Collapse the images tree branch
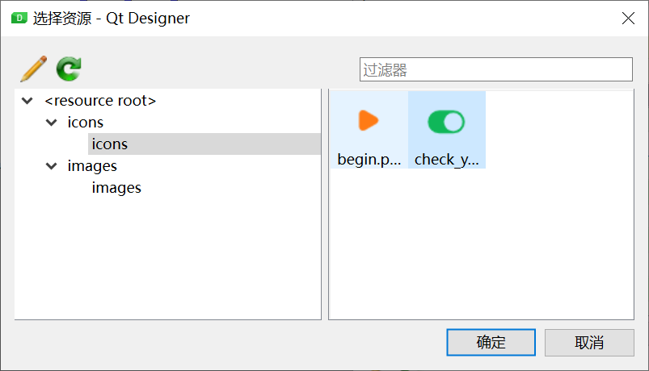This screenshot has height=371, width=649. pos(52,166)
